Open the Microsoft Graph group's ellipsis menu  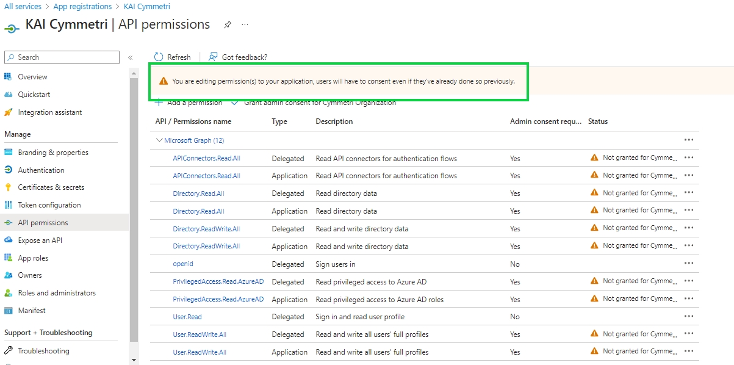[689, 140]
